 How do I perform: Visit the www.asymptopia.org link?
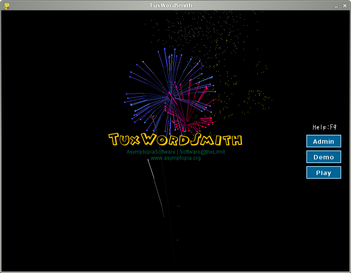pyautogui.click(x=175, y=158)
